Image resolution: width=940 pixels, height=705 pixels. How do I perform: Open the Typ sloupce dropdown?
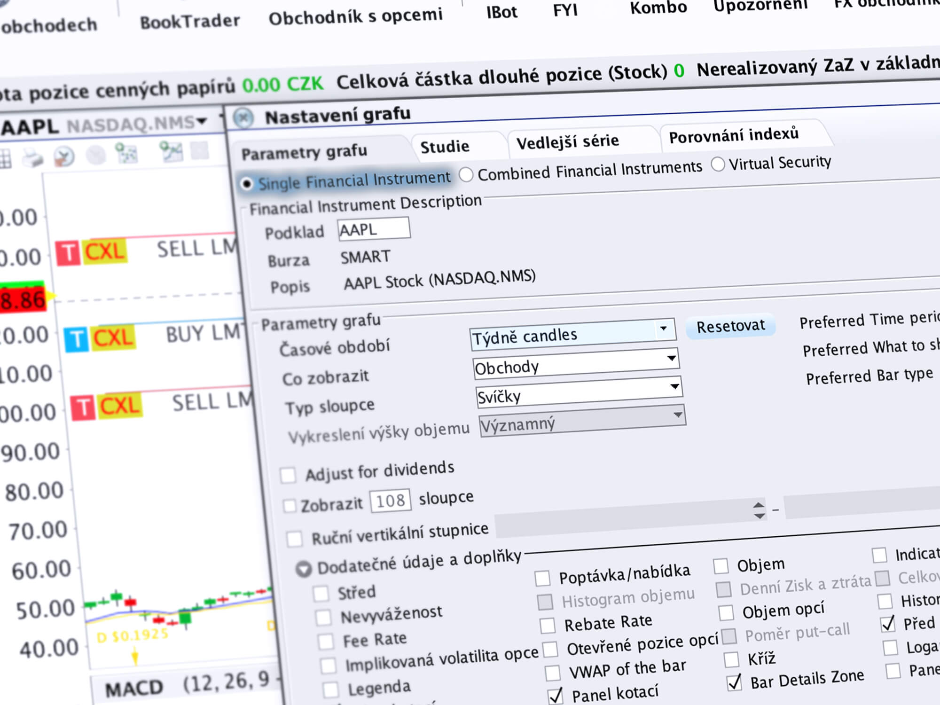579,392
